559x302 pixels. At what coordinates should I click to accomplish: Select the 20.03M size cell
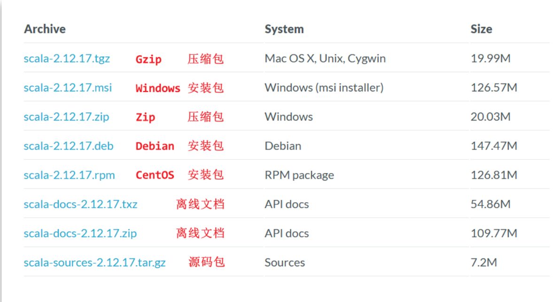tap(490, 117)
